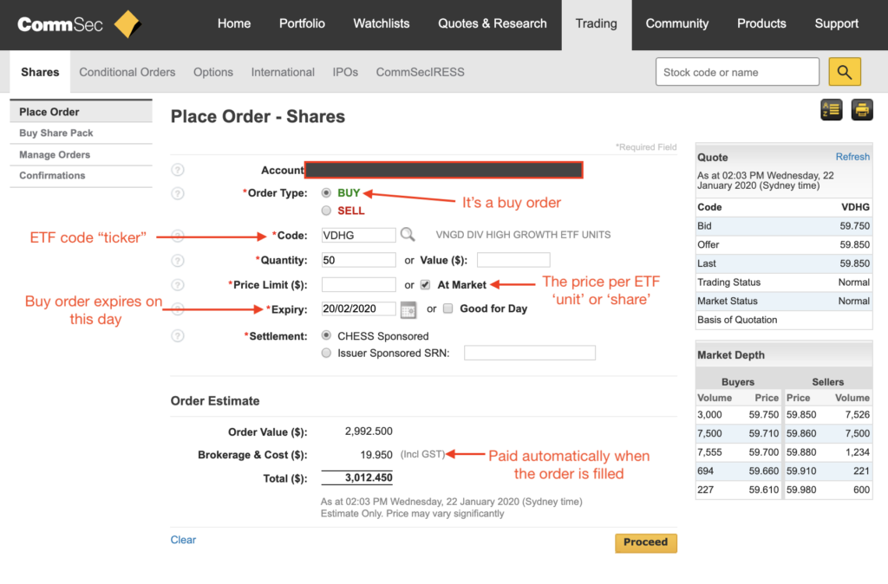
Task: Click the Price Limit input field
Action: point(358,285)
